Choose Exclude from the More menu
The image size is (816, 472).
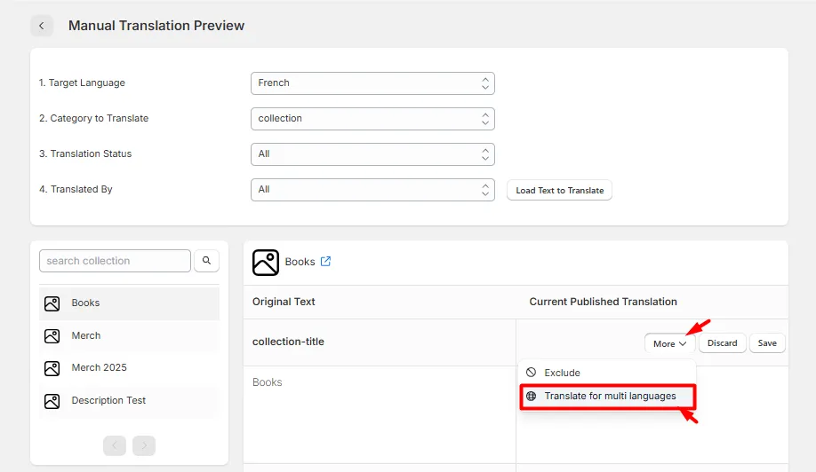coord(607,373)
